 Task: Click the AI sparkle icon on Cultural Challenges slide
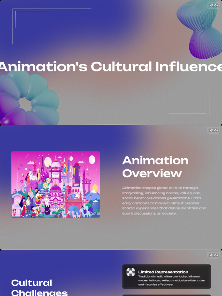point(211,255)
